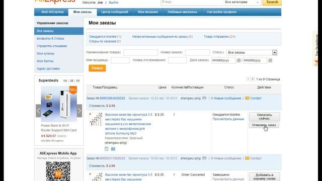Go to next orders page arrow
The image size is (322, 181).
pyautogui.click(x=253, y=79)
